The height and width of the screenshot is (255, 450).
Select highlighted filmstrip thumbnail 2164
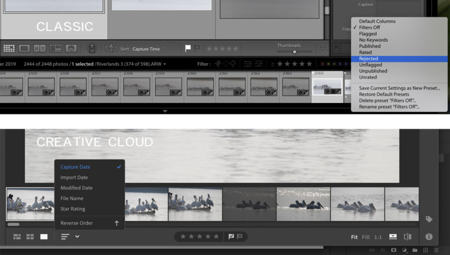pyautogui.click(x=327, y=87)
